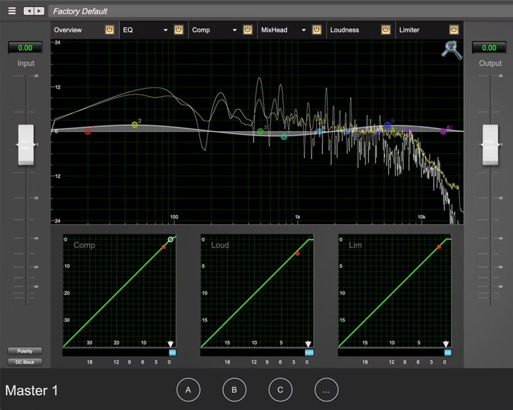Viewport: 513px width, 410px height.
Task: Click the Comp transfer curve graph label
Action: 84,245
